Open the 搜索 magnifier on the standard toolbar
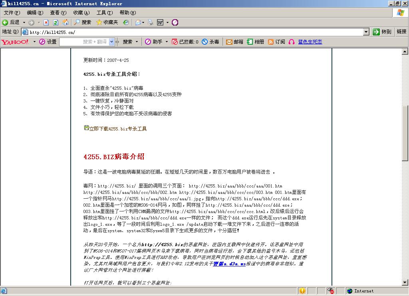The width and height of the screenshot is (409, 296). (x=82, y=22)
